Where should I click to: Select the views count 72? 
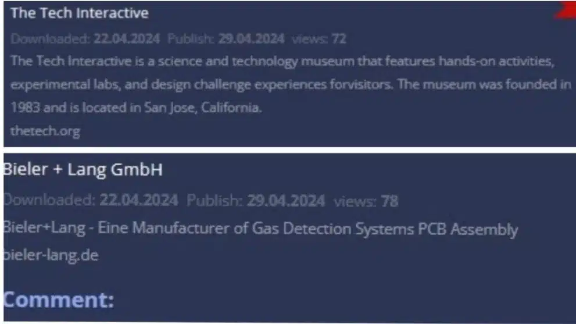click(x=339, y=40)
